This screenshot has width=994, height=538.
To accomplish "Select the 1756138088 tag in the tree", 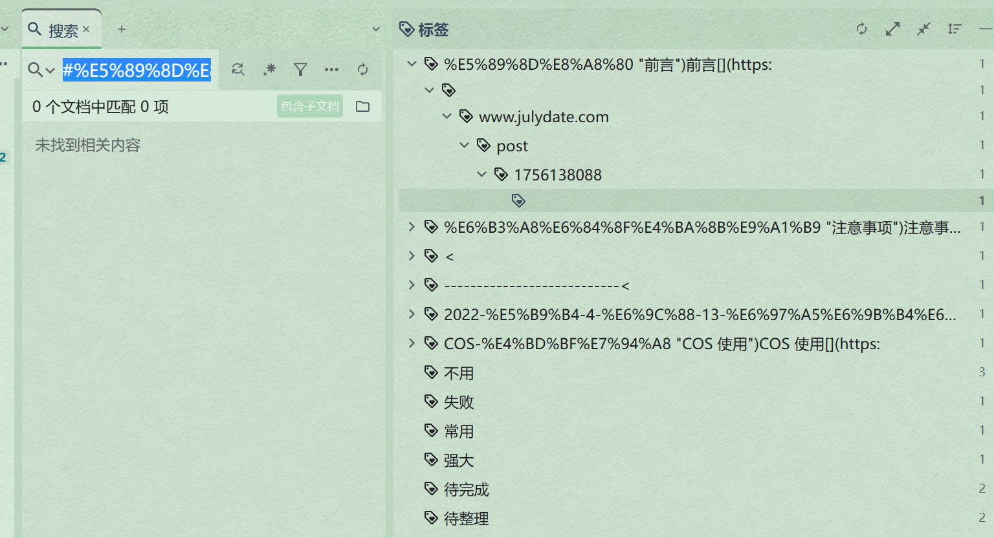I will (x=557, y=174).
